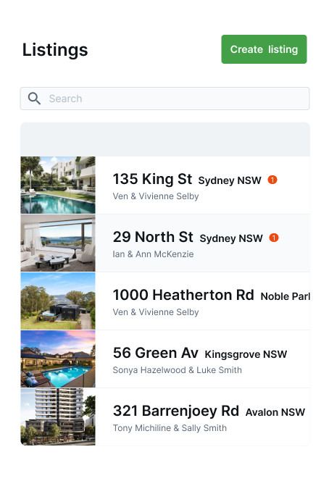This screenshot has width=329, height=481.
Task: Open the 29 North St notification badge
Action: point(274,238)
